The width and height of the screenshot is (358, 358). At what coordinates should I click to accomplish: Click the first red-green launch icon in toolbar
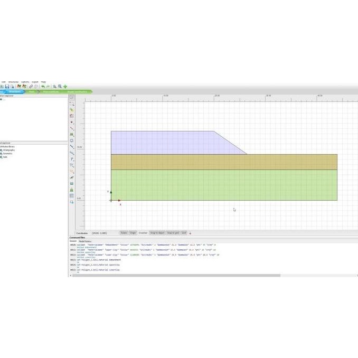[19, 86]
